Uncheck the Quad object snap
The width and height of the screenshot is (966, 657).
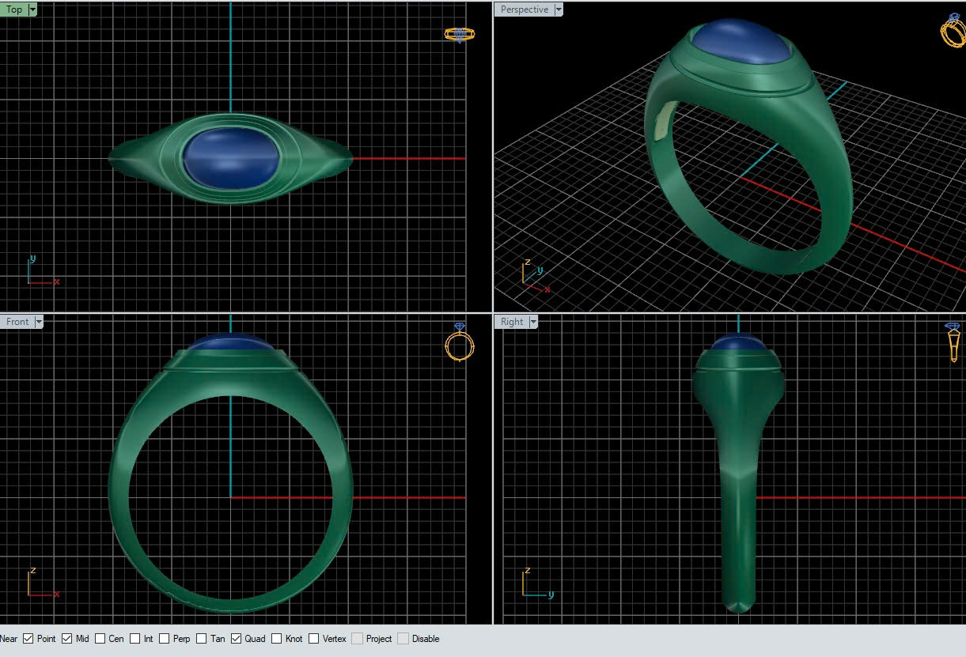(x=237, y=639)
